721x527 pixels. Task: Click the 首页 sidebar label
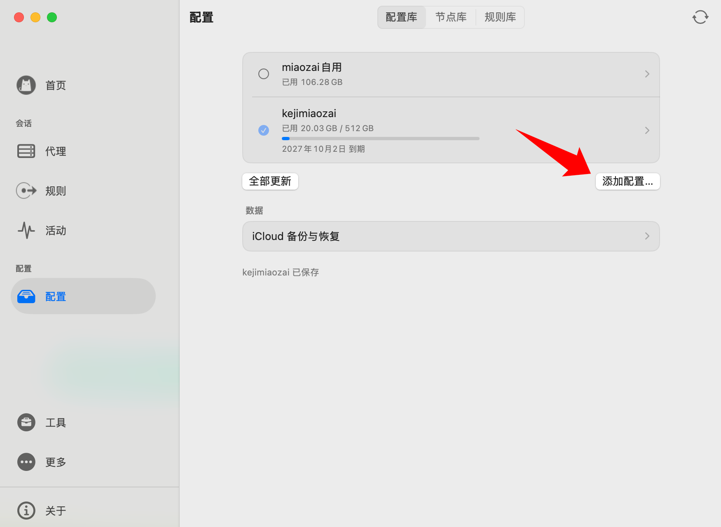tap(56, 85)
